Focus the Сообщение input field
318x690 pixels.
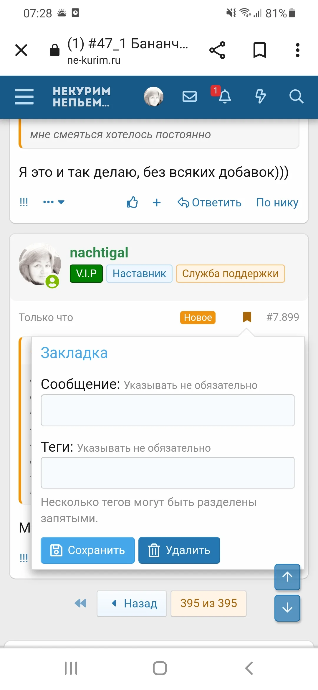coord(168,410)
